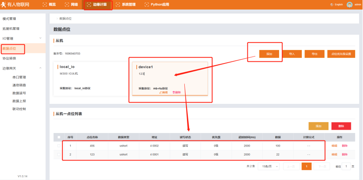
Task: Check the checkbox for point row 456
Action: tap(59, 146)
